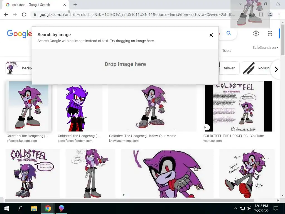Viewport: 285px width, 214px height.
Task: Open the Windows notification center
Action: coord(276,208)
